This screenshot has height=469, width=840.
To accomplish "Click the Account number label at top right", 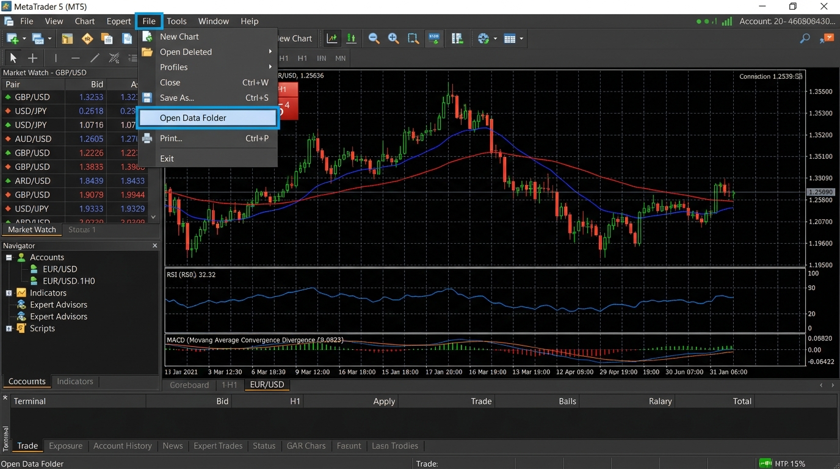I will click(x=787, y=21).
